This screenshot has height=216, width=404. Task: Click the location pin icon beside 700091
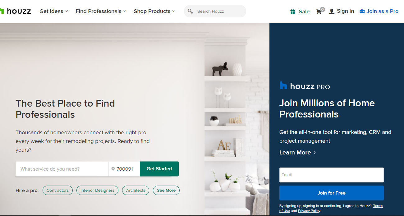pyautogui.click(x=113, y=169)
